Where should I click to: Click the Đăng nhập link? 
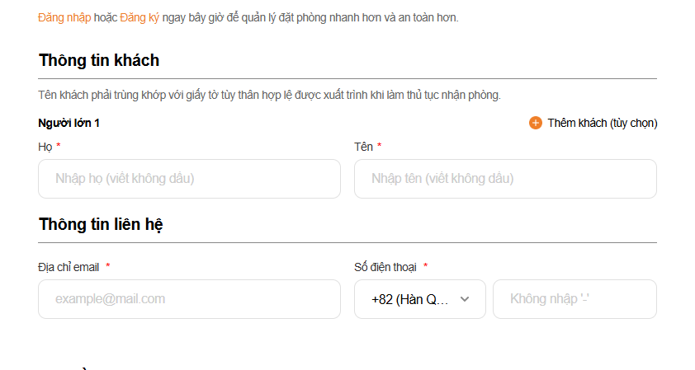click(x=64, y=17)
